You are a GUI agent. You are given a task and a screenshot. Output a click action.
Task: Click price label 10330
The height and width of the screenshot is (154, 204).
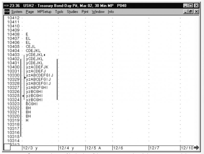tap(13, 75)
